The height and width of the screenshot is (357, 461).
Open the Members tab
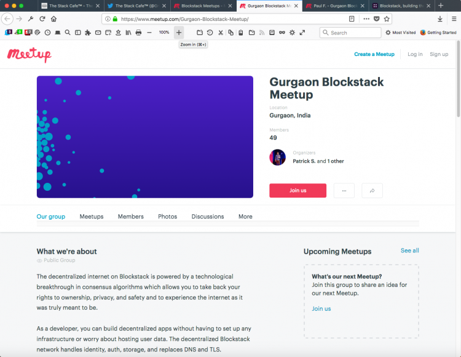point(131,217)
